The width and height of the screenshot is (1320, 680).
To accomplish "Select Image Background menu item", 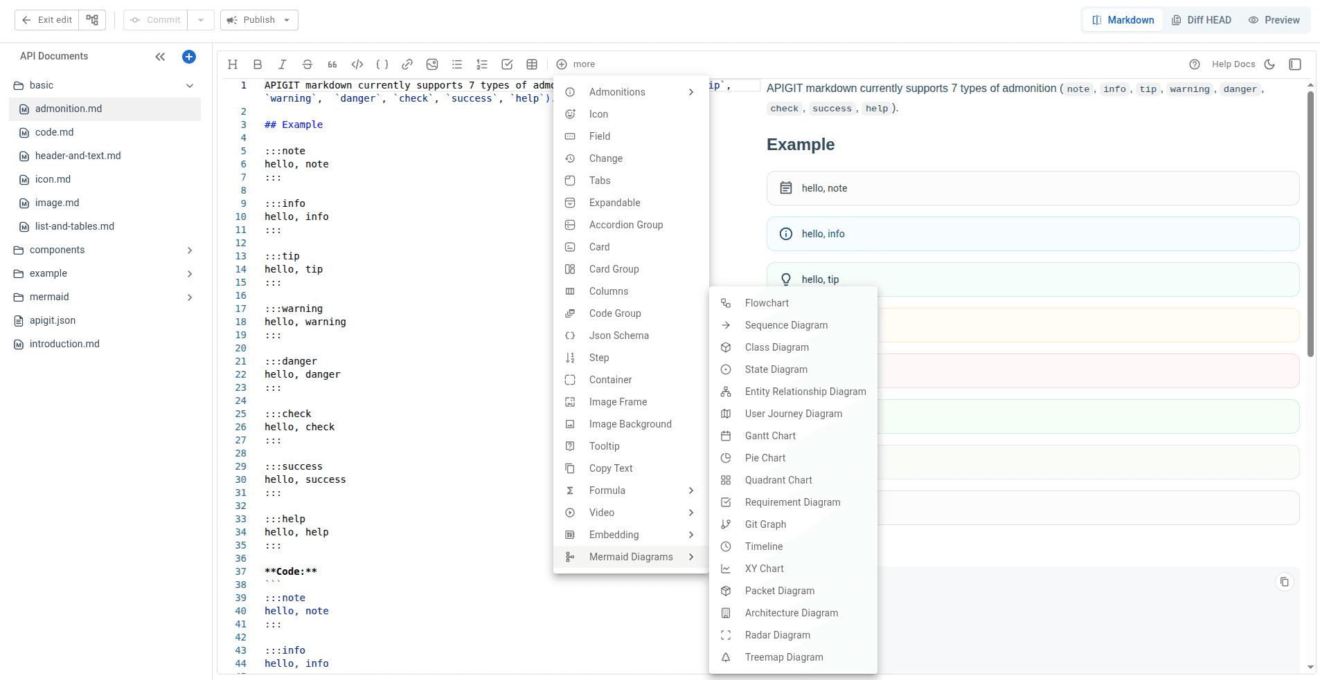I will pyautogui.click(x=631, y=424).
